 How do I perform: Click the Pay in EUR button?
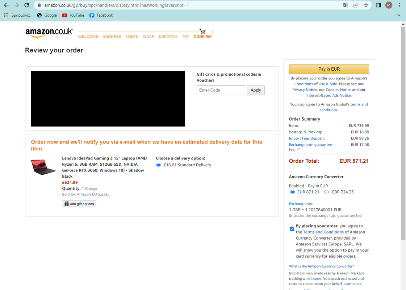[329, 69]
